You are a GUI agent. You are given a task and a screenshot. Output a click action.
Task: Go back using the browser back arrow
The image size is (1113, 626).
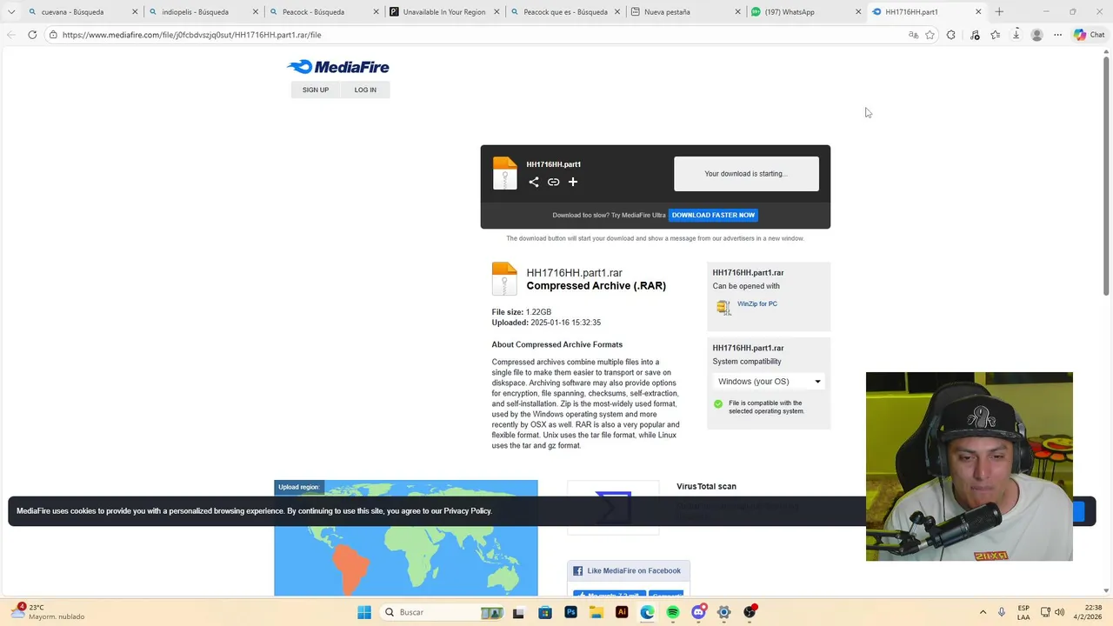[11, 35]
